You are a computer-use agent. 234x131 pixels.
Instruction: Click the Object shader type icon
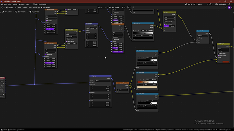point(7,7)
